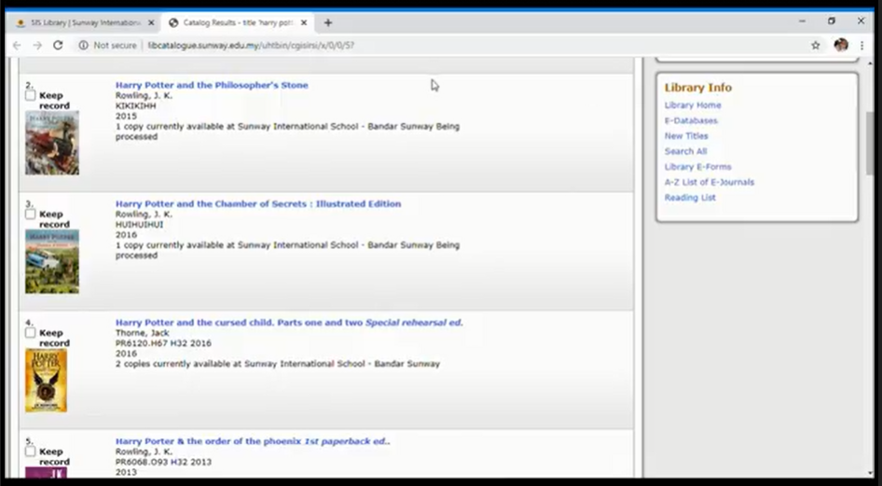Image resolution: width=882 pixels, height=486 pixels.
Task: Bookmark this page with the star icon
Action: point(816,46)
